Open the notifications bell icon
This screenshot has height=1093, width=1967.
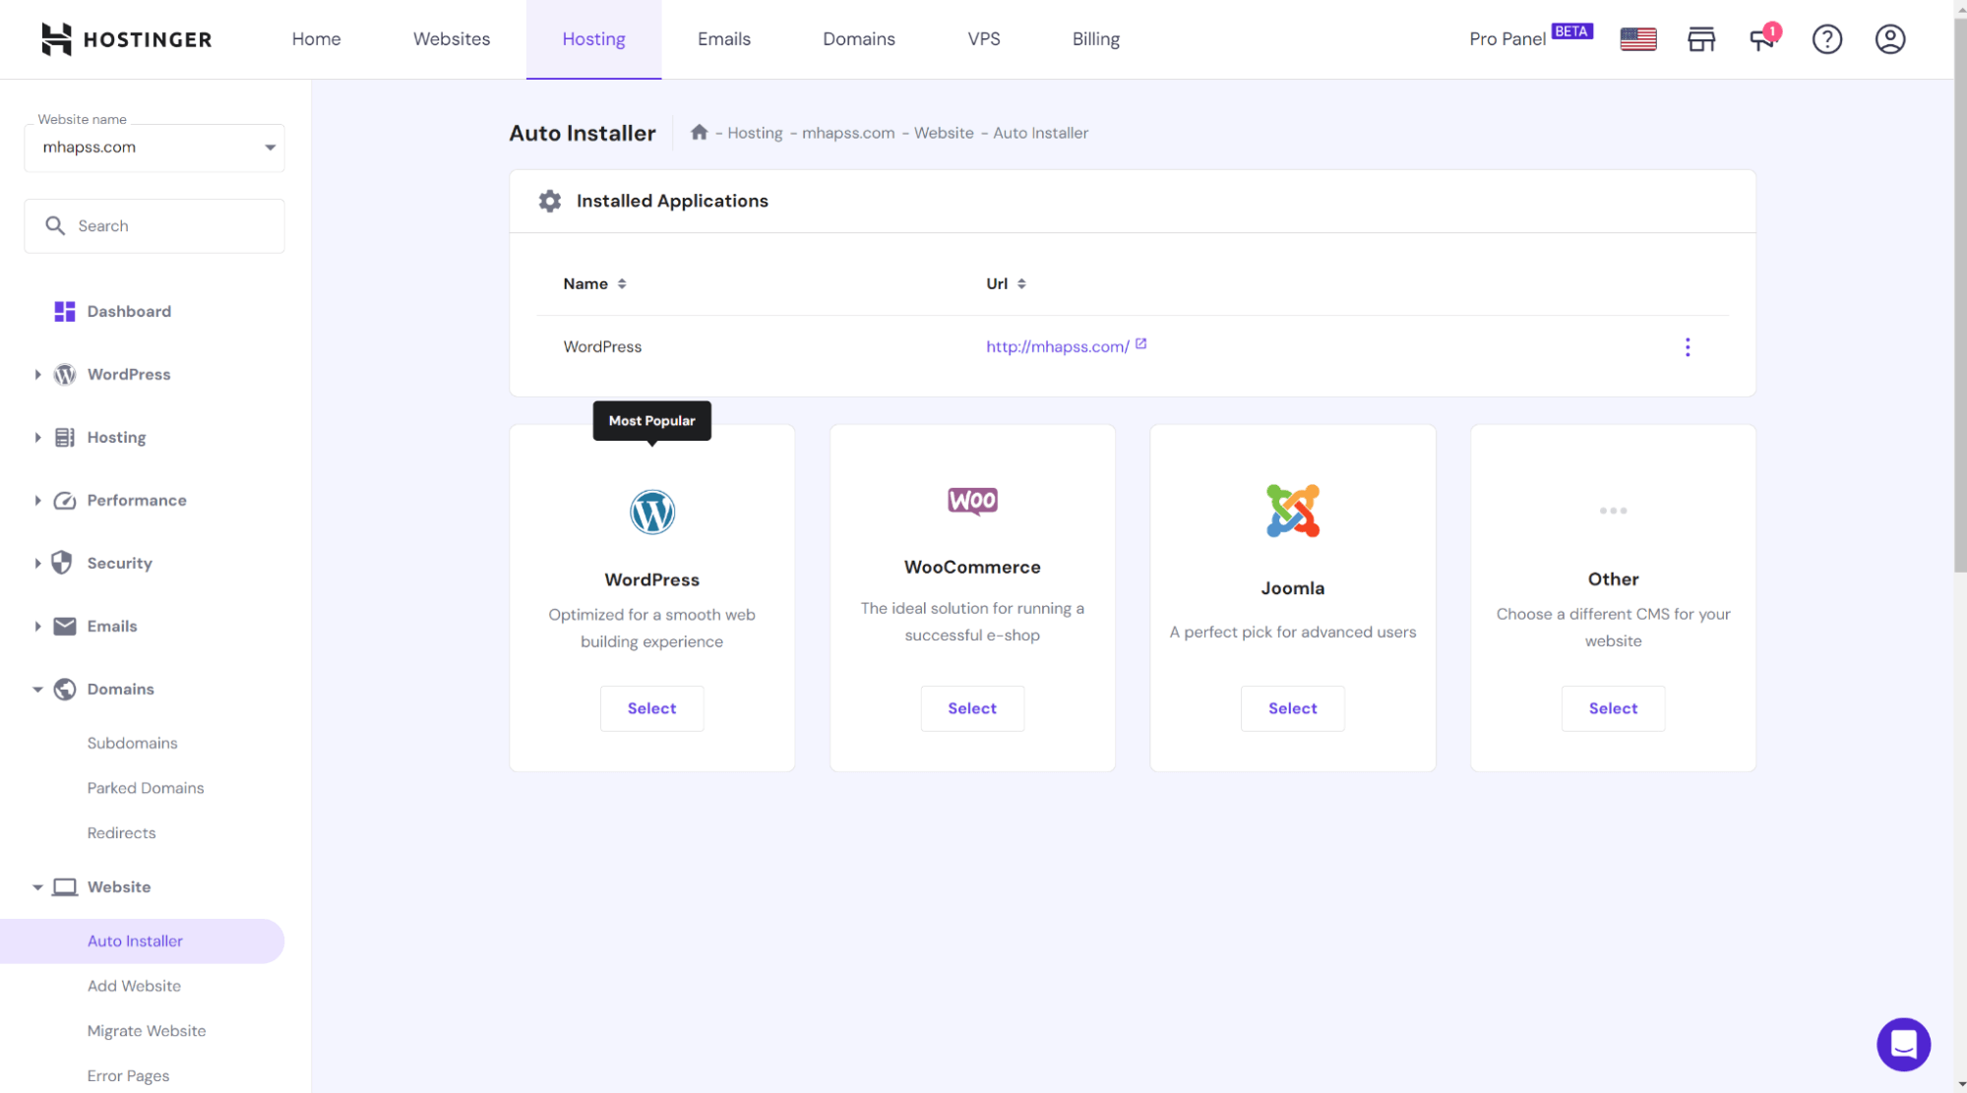[1761, 39]
